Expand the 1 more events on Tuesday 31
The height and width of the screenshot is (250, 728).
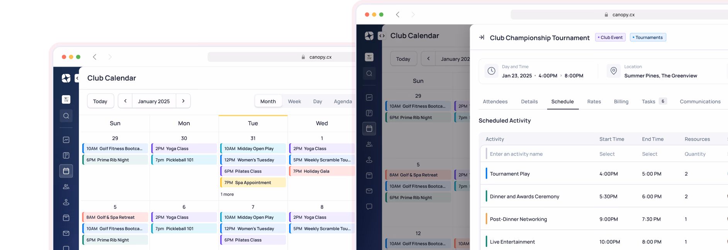pyautogui.click(x=227, y=195)
